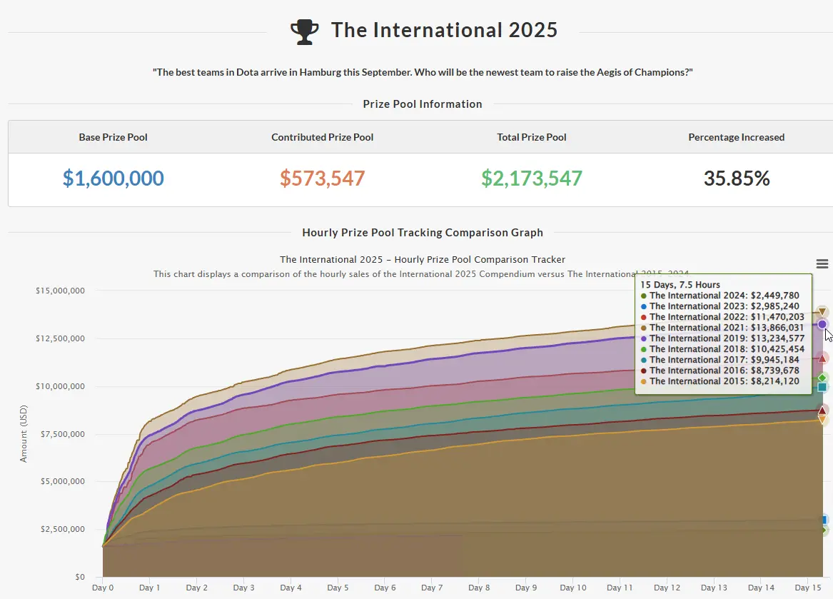Select the "Day 15" x-axis label

808,588
